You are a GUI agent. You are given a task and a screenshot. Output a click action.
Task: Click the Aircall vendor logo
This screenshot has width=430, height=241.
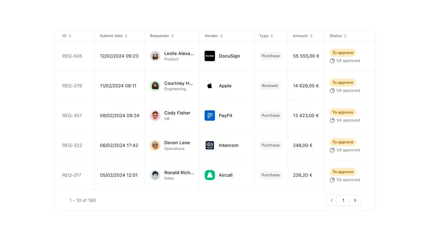(x=210, y=175)
